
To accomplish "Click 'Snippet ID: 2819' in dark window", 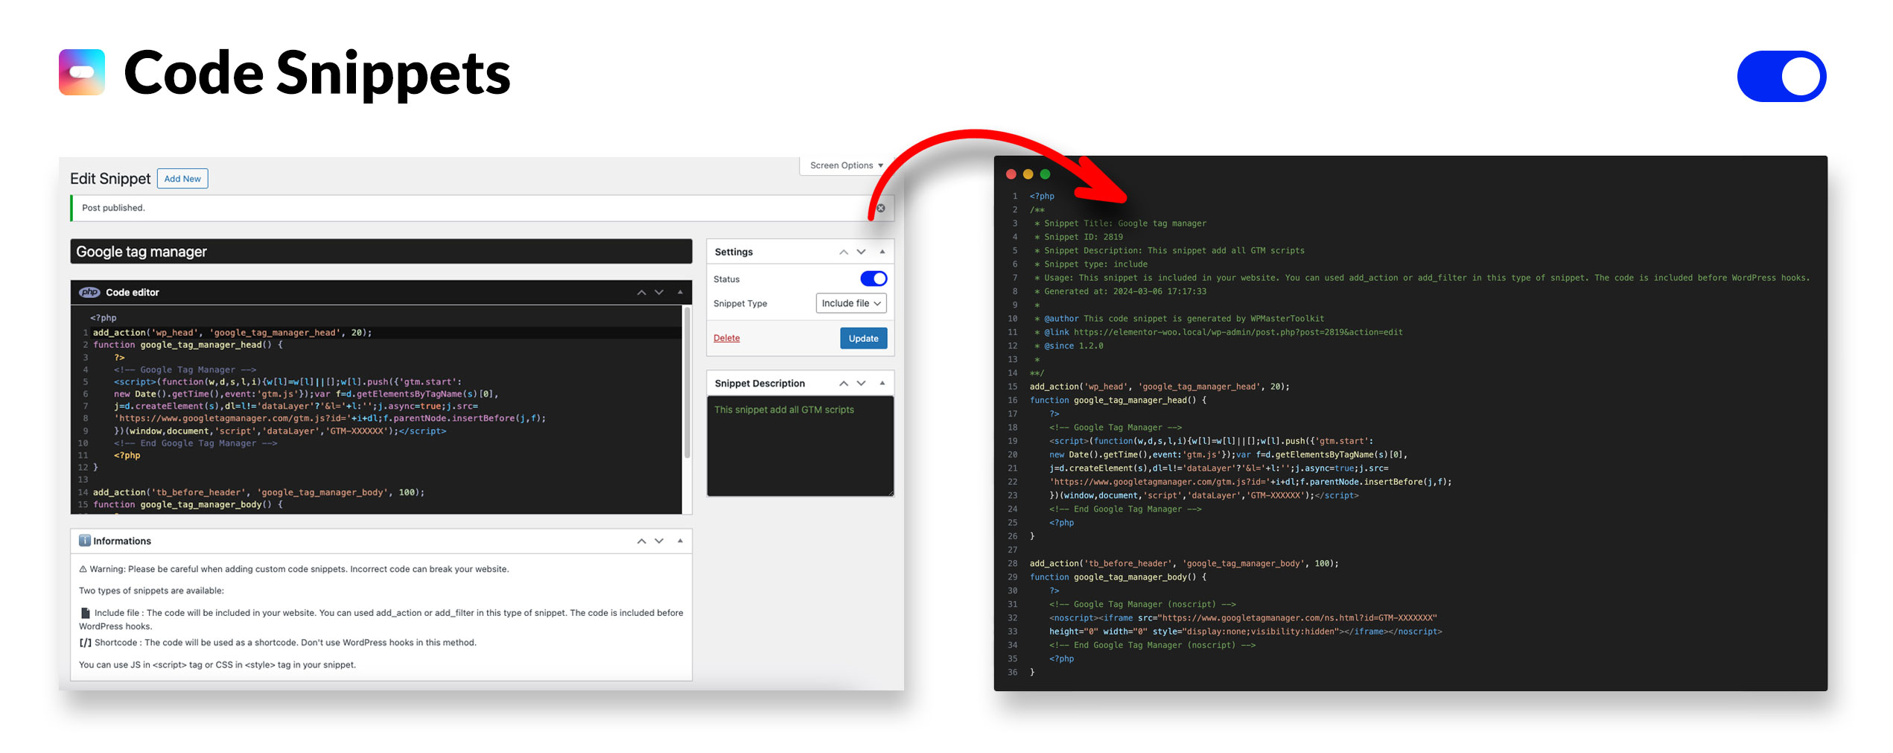I will [1083, 237].
